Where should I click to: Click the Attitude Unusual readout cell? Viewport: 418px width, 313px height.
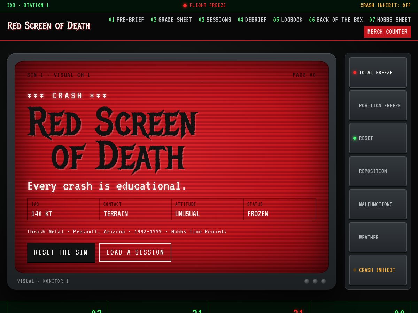[x=208, y=209]
